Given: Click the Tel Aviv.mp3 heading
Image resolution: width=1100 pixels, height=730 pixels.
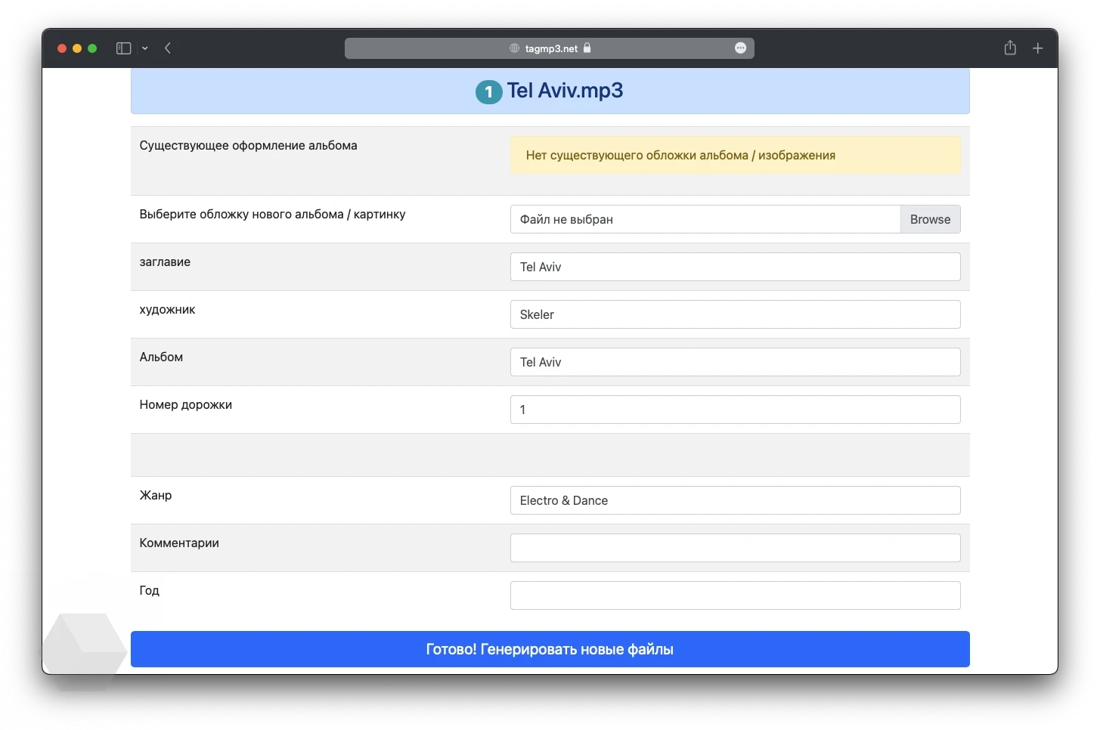Looking at the screenshot, I should 565,91.
